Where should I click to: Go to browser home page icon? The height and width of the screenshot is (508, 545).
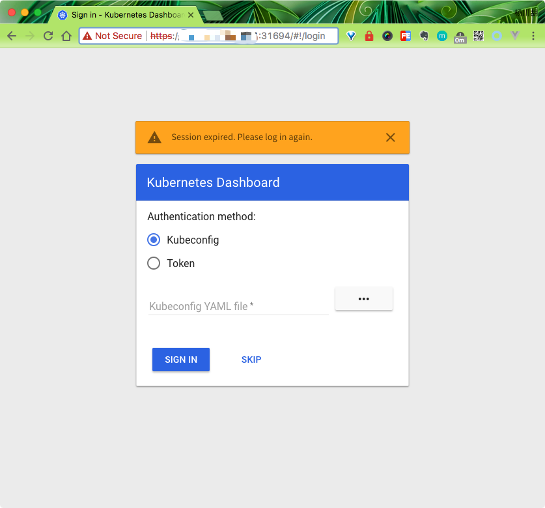click(66, 36)
